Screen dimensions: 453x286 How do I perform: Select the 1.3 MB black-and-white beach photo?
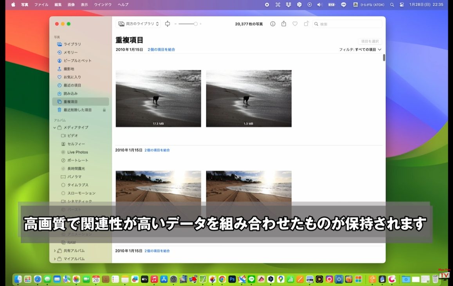click(x=249, y=98)
